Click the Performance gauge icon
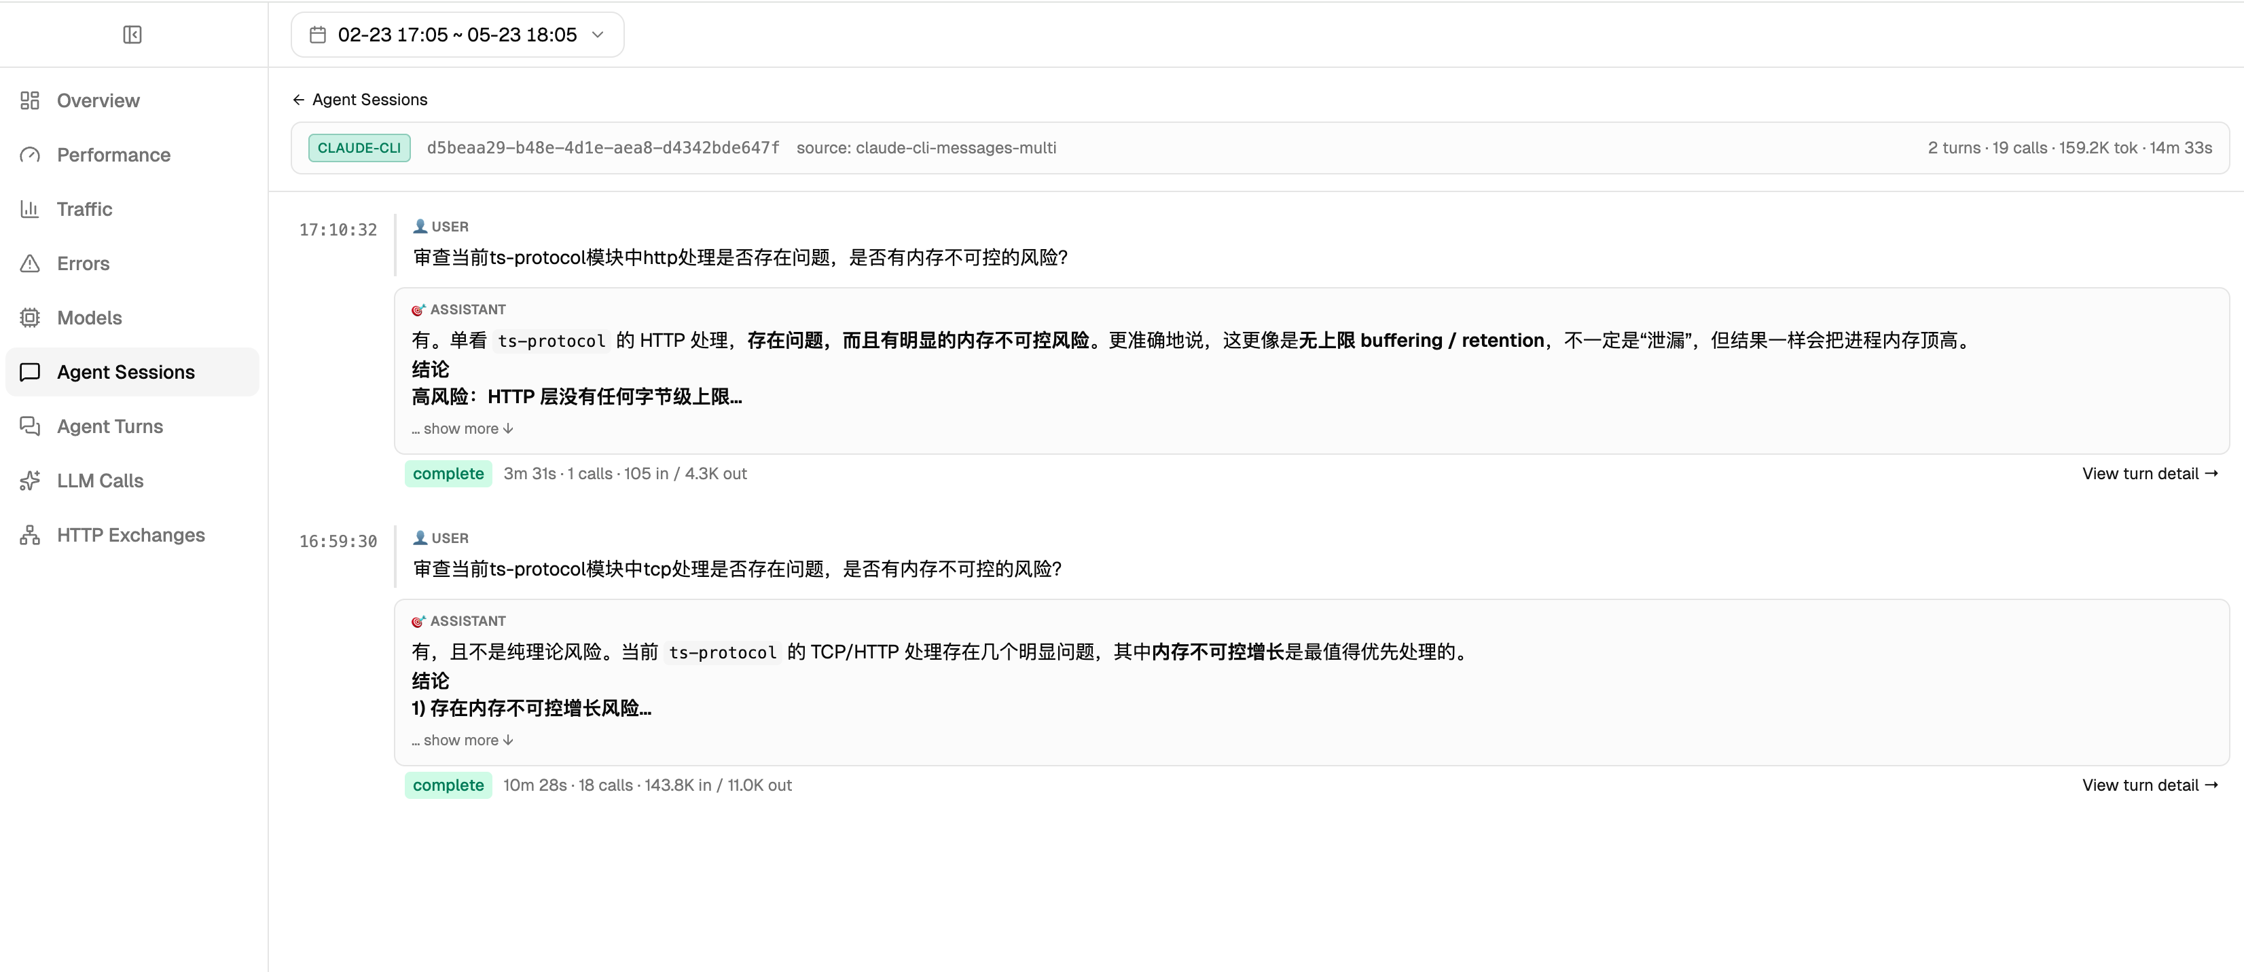Image resolution: width=2244 pixels, height=972 pixels. click(30, 155)
